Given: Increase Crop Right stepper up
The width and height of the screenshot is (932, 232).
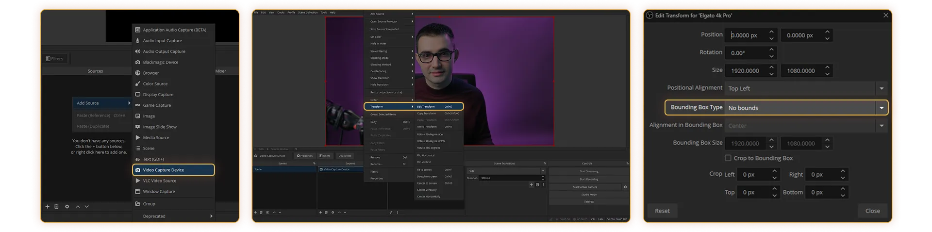Looking at the screenshot, I should click(x=843, y=171).
